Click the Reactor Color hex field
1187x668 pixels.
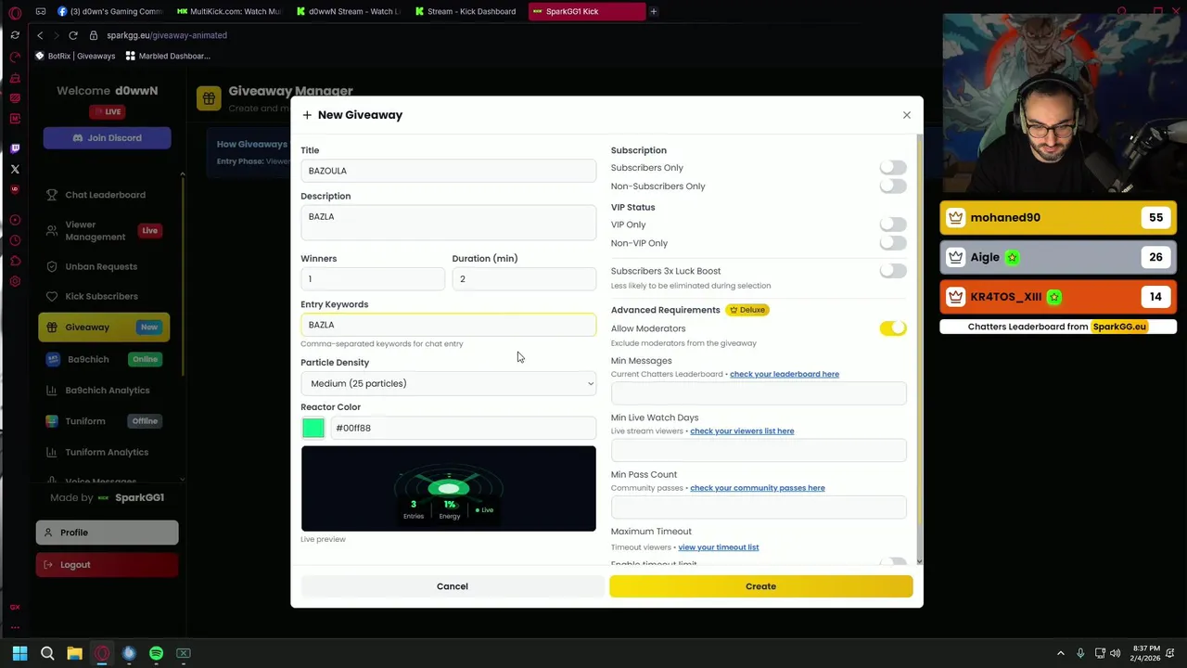[x=463, y=428]
